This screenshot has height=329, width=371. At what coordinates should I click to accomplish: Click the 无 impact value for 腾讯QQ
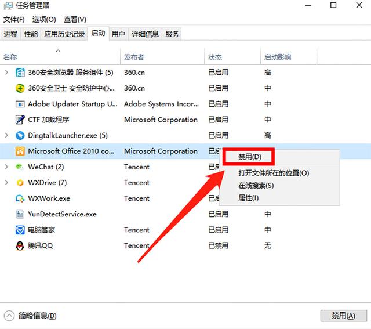tap(268, 245)
